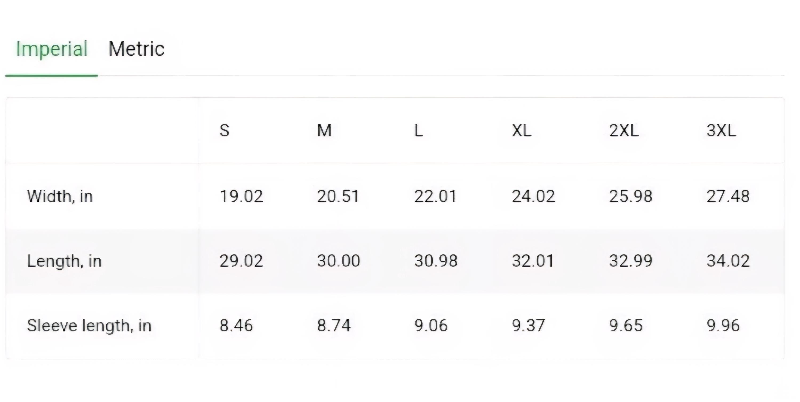Select the 8.46 sleeve length value

(236, 325)
